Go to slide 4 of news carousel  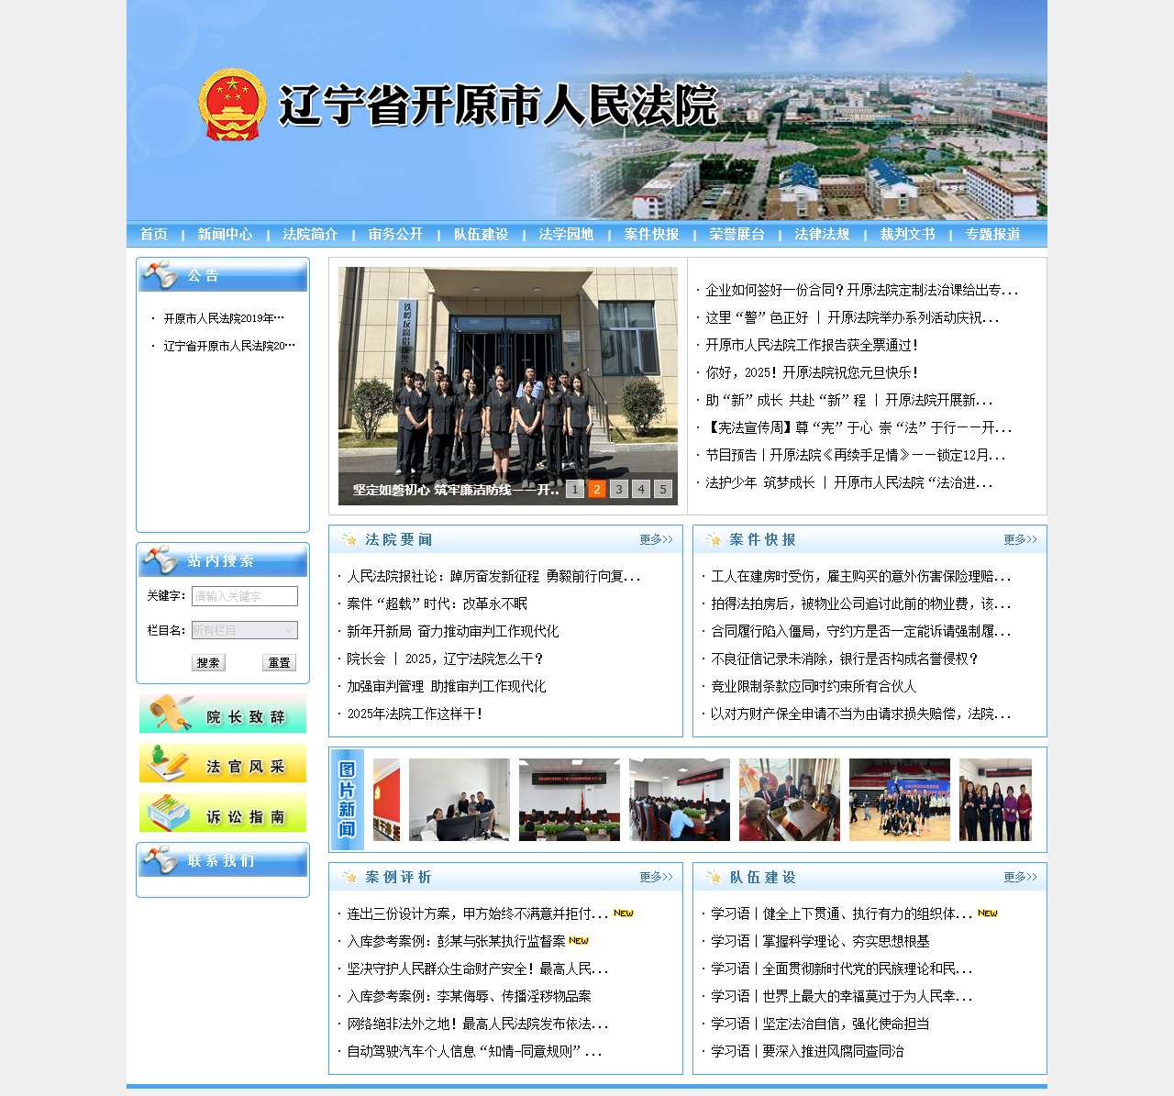tap(641, 490)
